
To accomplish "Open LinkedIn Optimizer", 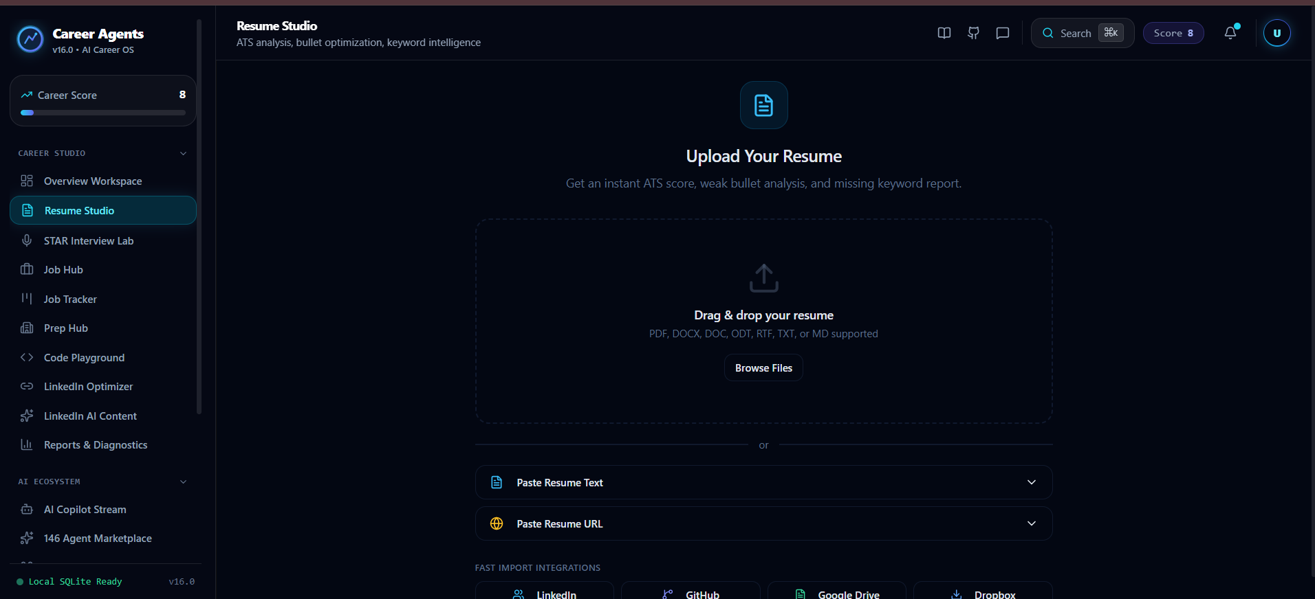I will tap(103, 387).
